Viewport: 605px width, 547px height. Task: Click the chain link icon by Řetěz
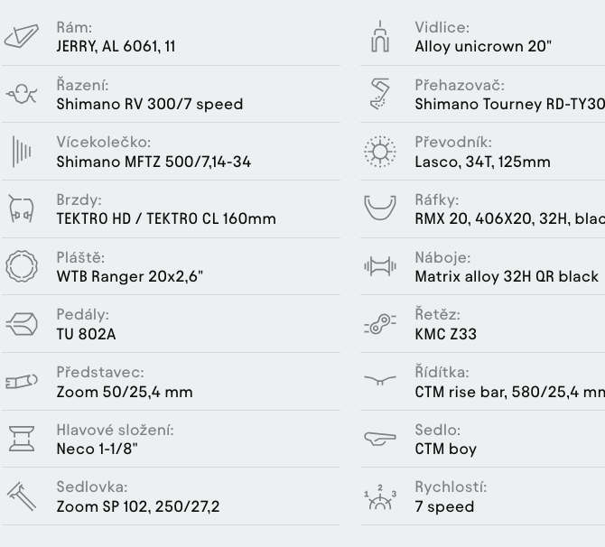(x=380, y=324)
